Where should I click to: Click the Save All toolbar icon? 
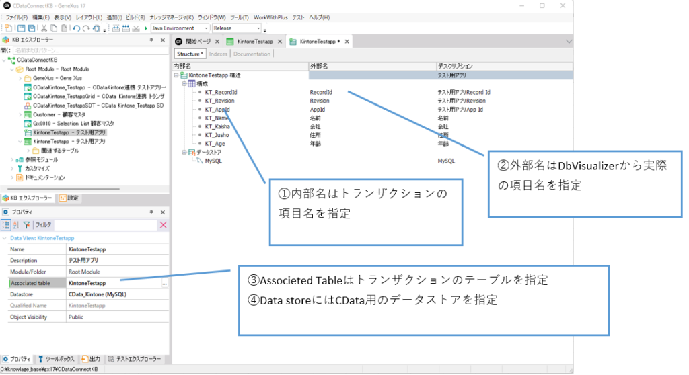[x=32, y=28]
